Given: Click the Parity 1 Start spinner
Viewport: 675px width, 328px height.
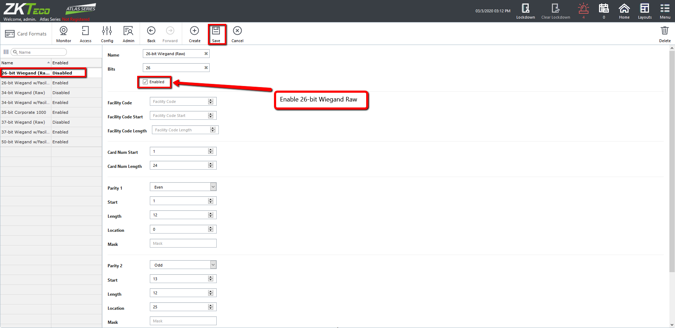Looking at the screenshot, I should coord(211,201).
